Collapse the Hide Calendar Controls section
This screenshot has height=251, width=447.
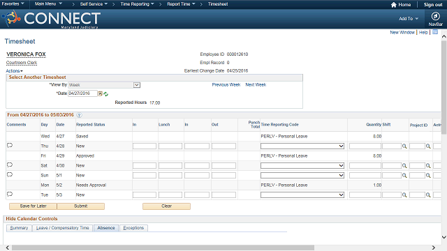pyautogui.click(x=31, y=218)
